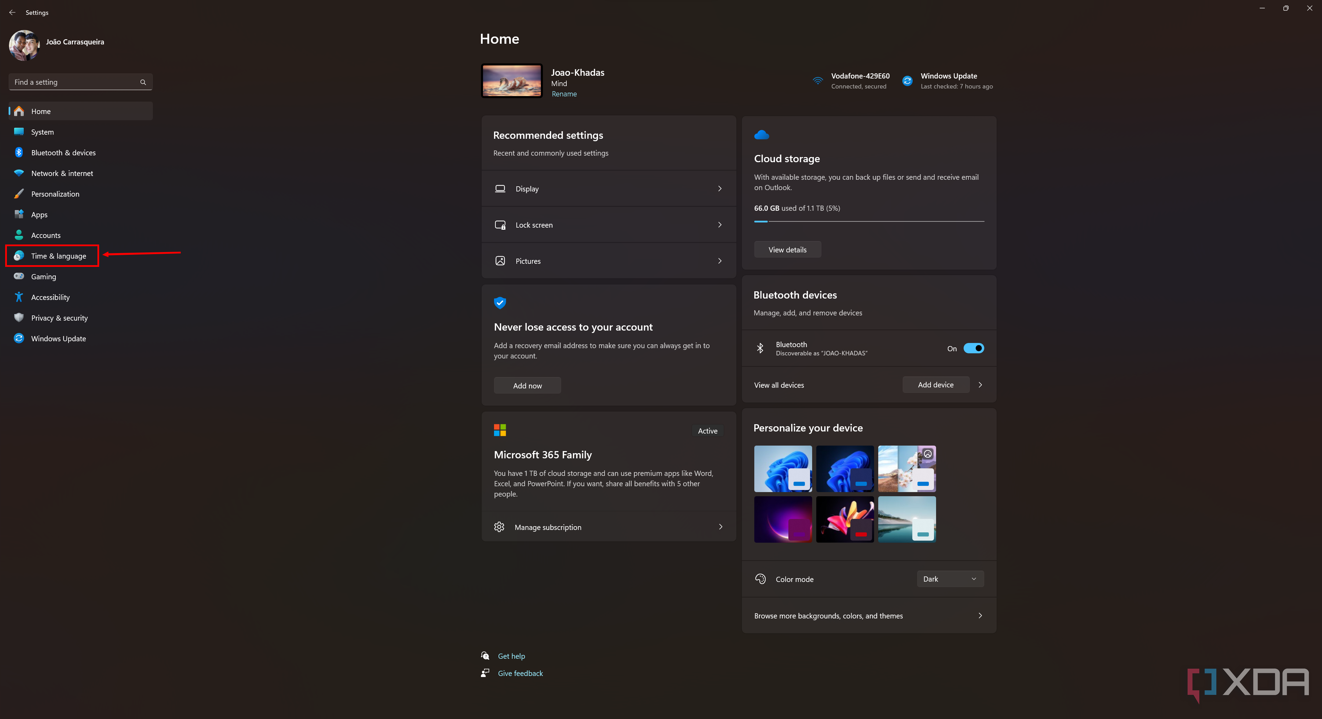The height and width of the screenshot is (719, 1322).
Task: Click the Add now button
Action: tap(527, 385)
